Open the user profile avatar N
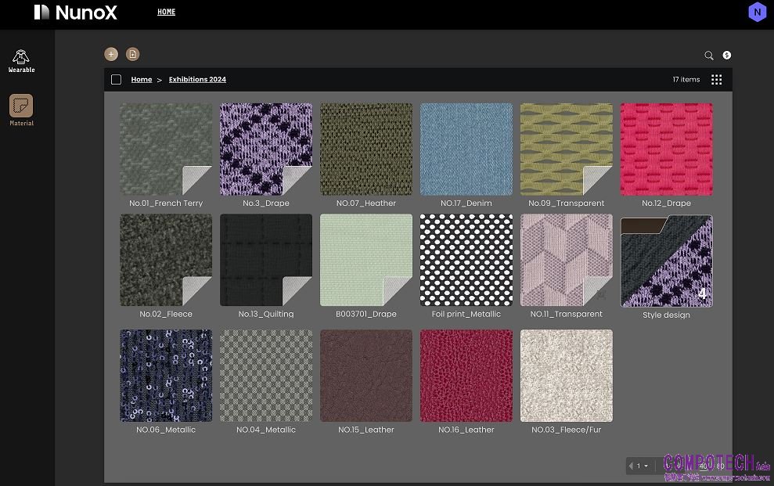 [x=756, y=12]
